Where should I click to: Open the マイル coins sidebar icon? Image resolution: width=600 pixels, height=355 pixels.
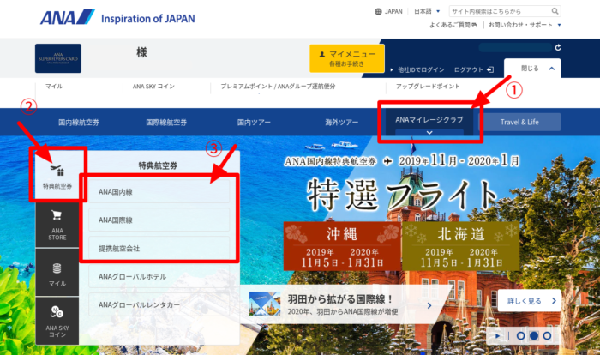coord(57,273)
